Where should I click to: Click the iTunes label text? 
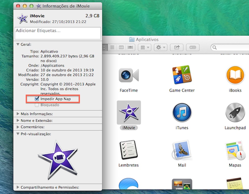(182, 128)
